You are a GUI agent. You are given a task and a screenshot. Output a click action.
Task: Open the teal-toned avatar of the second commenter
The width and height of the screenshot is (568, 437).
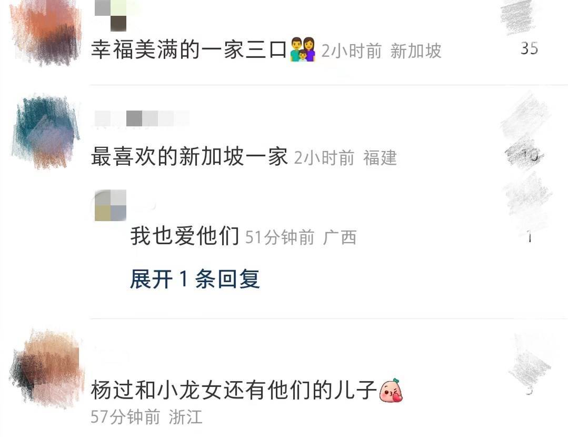[45, 131]
